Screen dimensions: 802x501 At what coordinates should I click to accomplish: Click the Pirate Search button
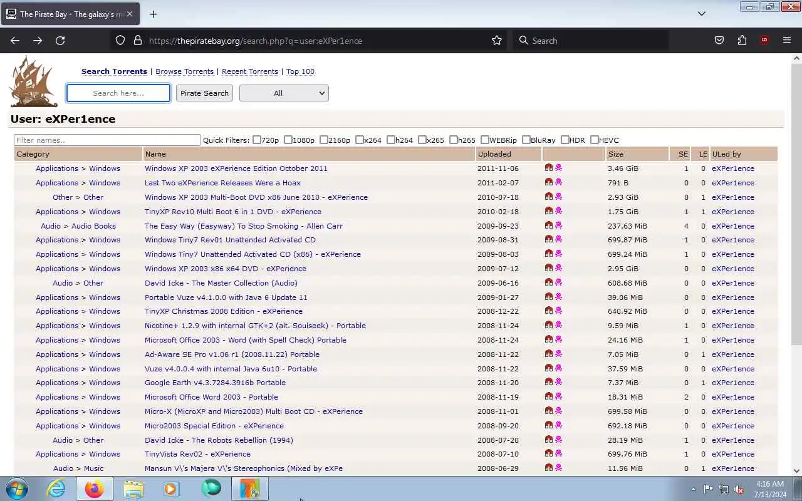tap(204, 93)
